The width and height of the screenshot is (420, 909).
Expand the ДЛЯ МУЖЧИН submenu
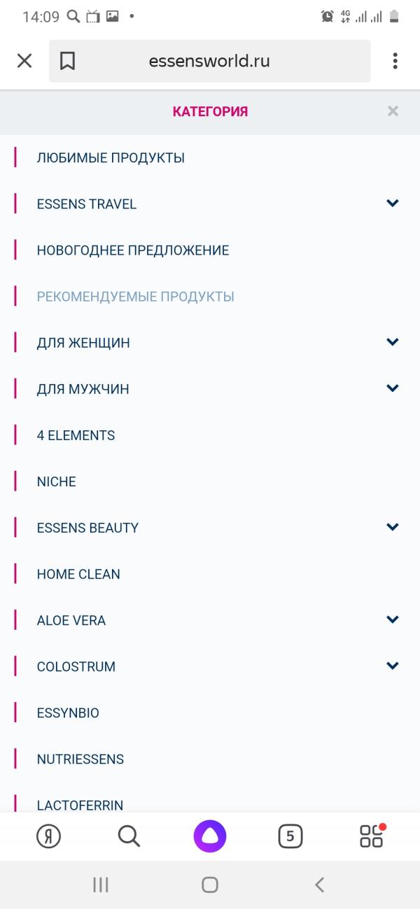[393, 388]
